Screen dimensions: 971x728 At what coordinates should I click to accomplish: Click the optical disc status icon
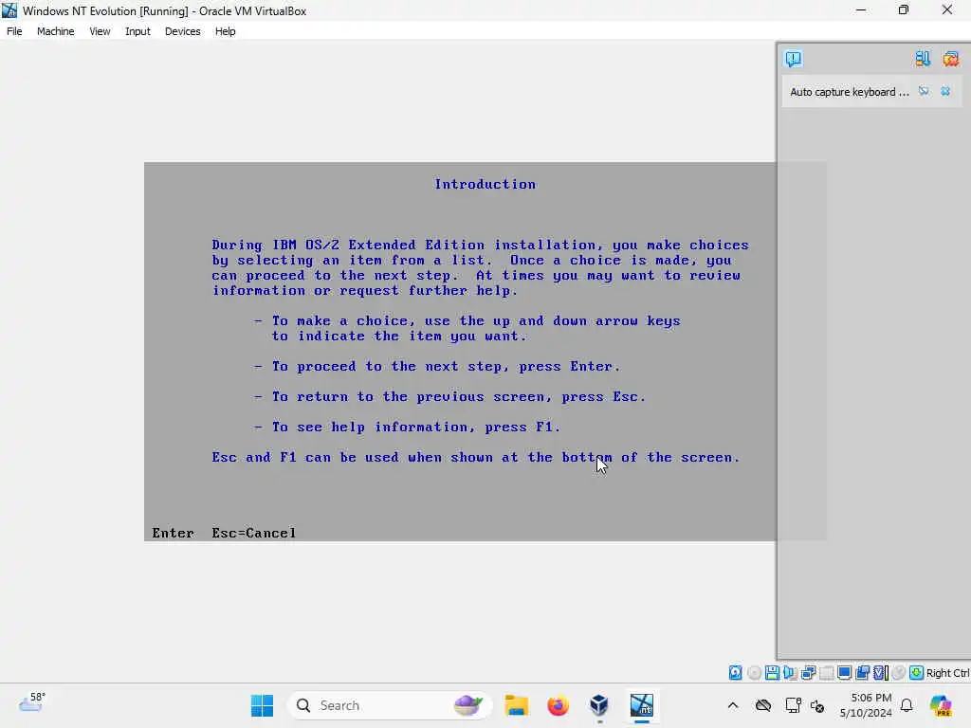pyautogui.click(x=754, y=673)
